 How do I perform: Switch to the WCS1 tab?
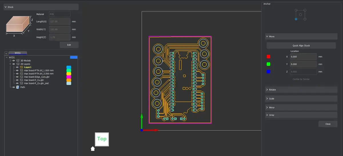(18, 53)
